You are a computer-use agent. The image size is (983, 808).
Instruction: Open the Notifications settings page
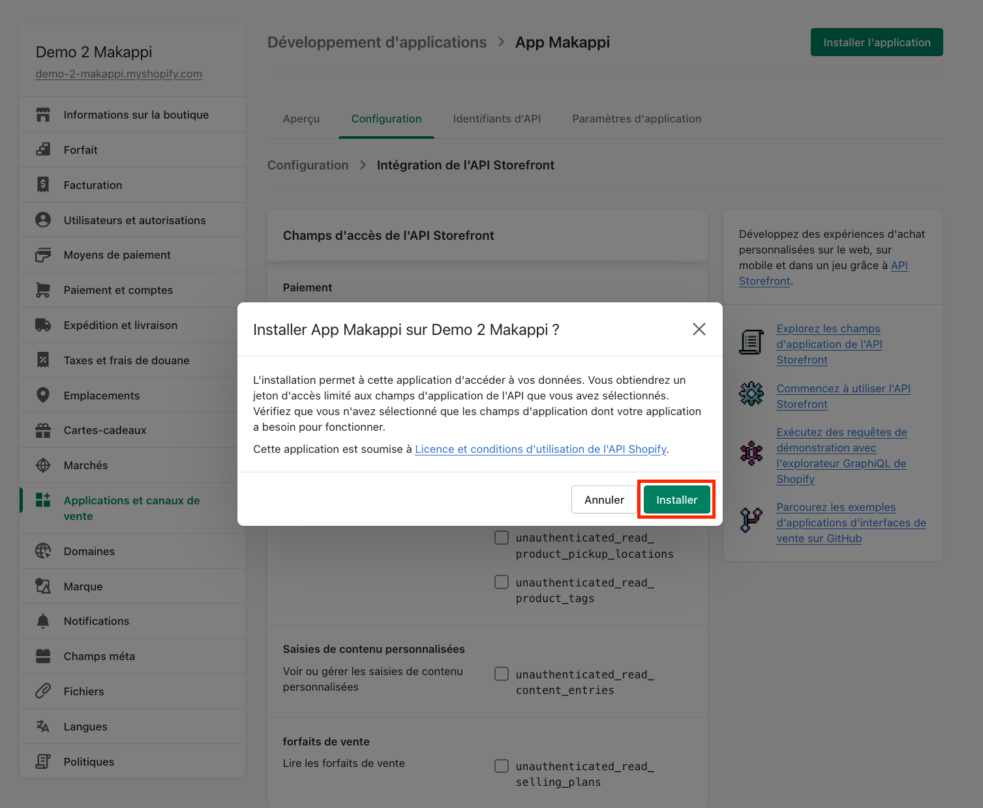tap(132, 621)
